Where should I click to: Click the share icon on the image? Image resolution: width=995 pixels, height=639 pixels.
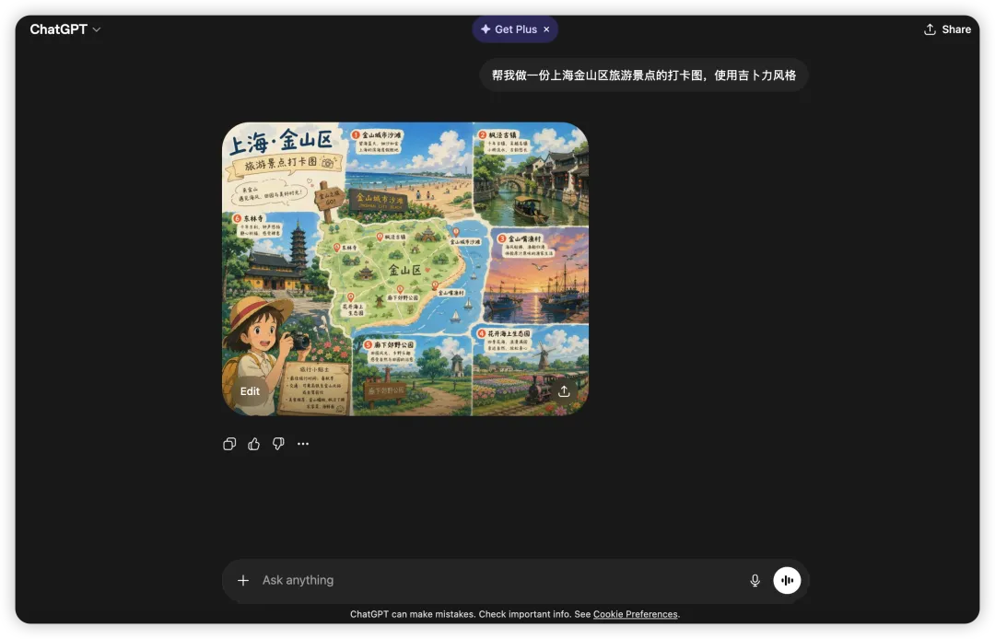click(x=564, y=391)
